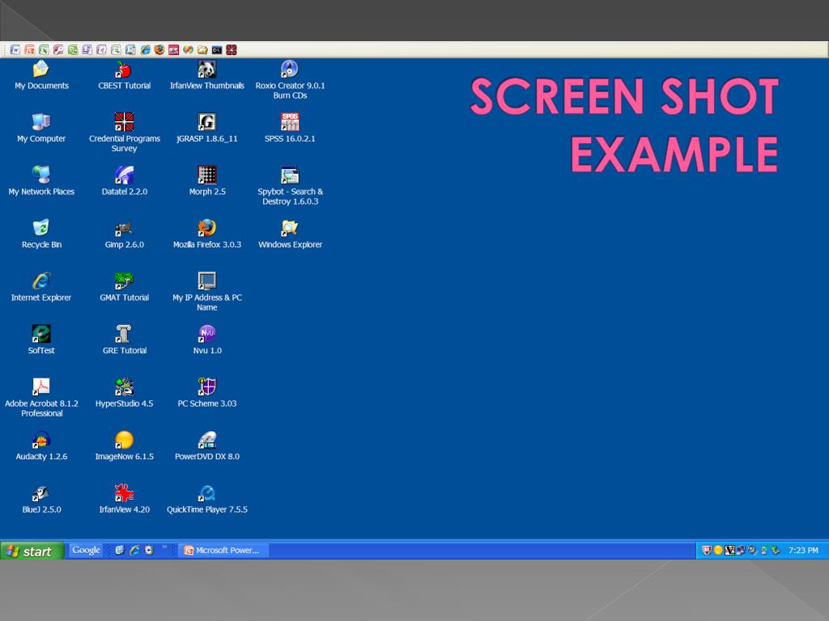This screenshot has height=621, width=829.
Task: Expand quick launch overflow chevron
Action: 164,547
